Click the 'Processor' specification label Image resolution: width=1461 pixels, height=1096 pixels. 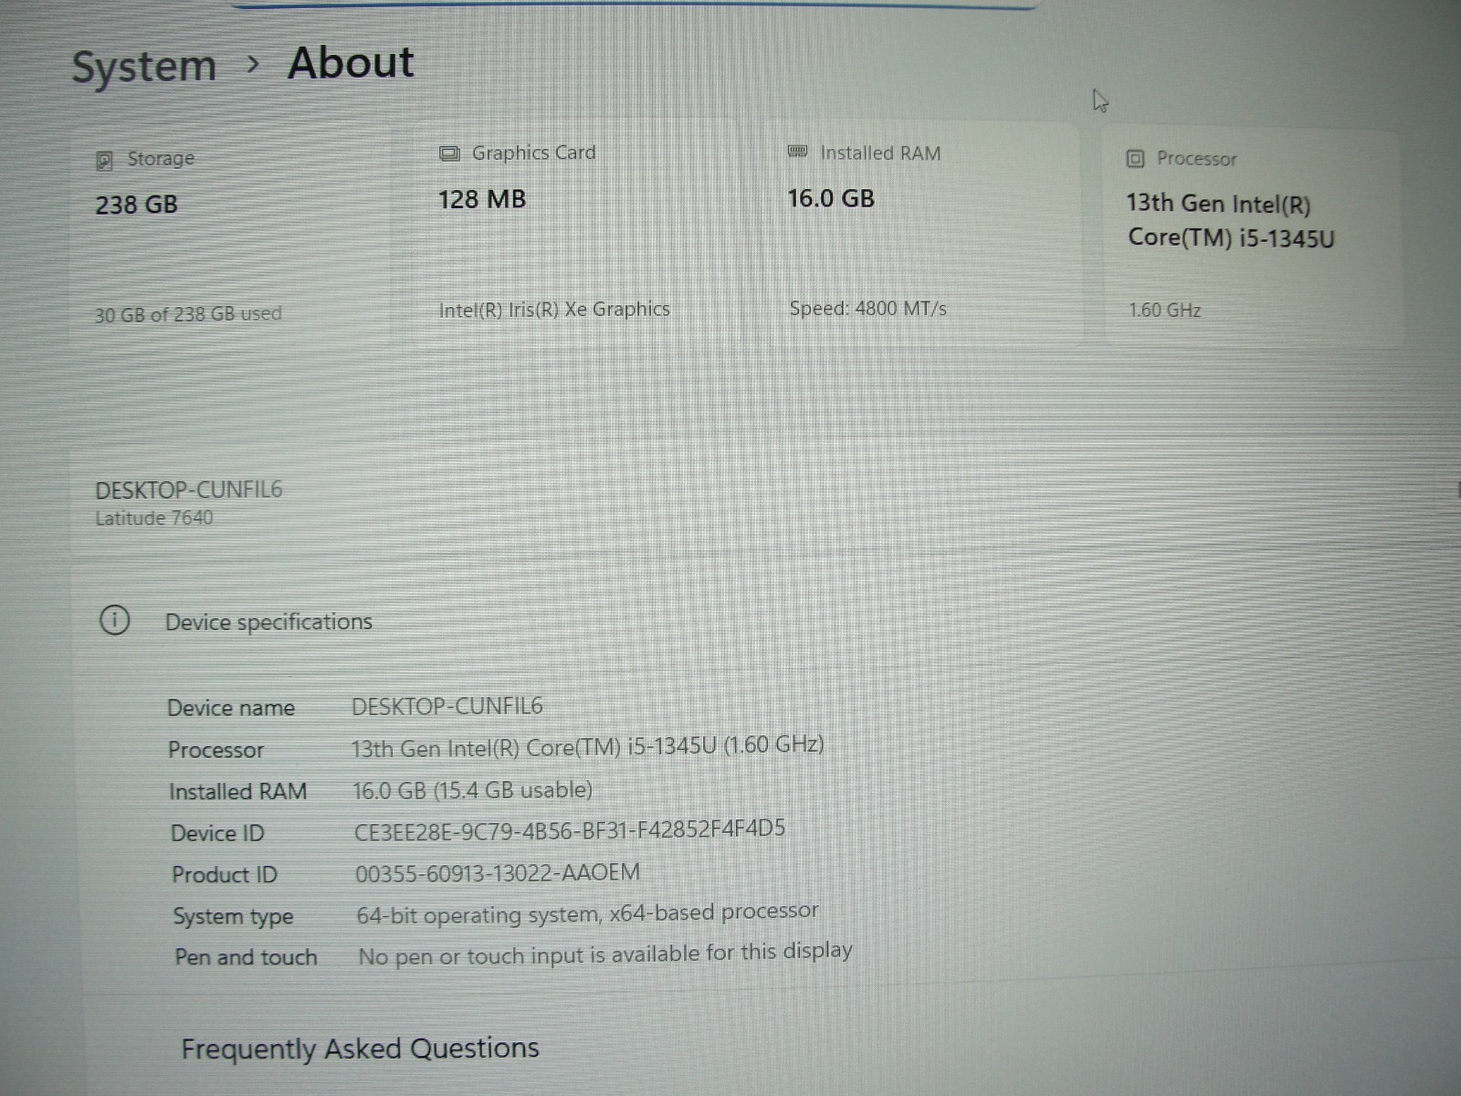click(x=215, y=750)
